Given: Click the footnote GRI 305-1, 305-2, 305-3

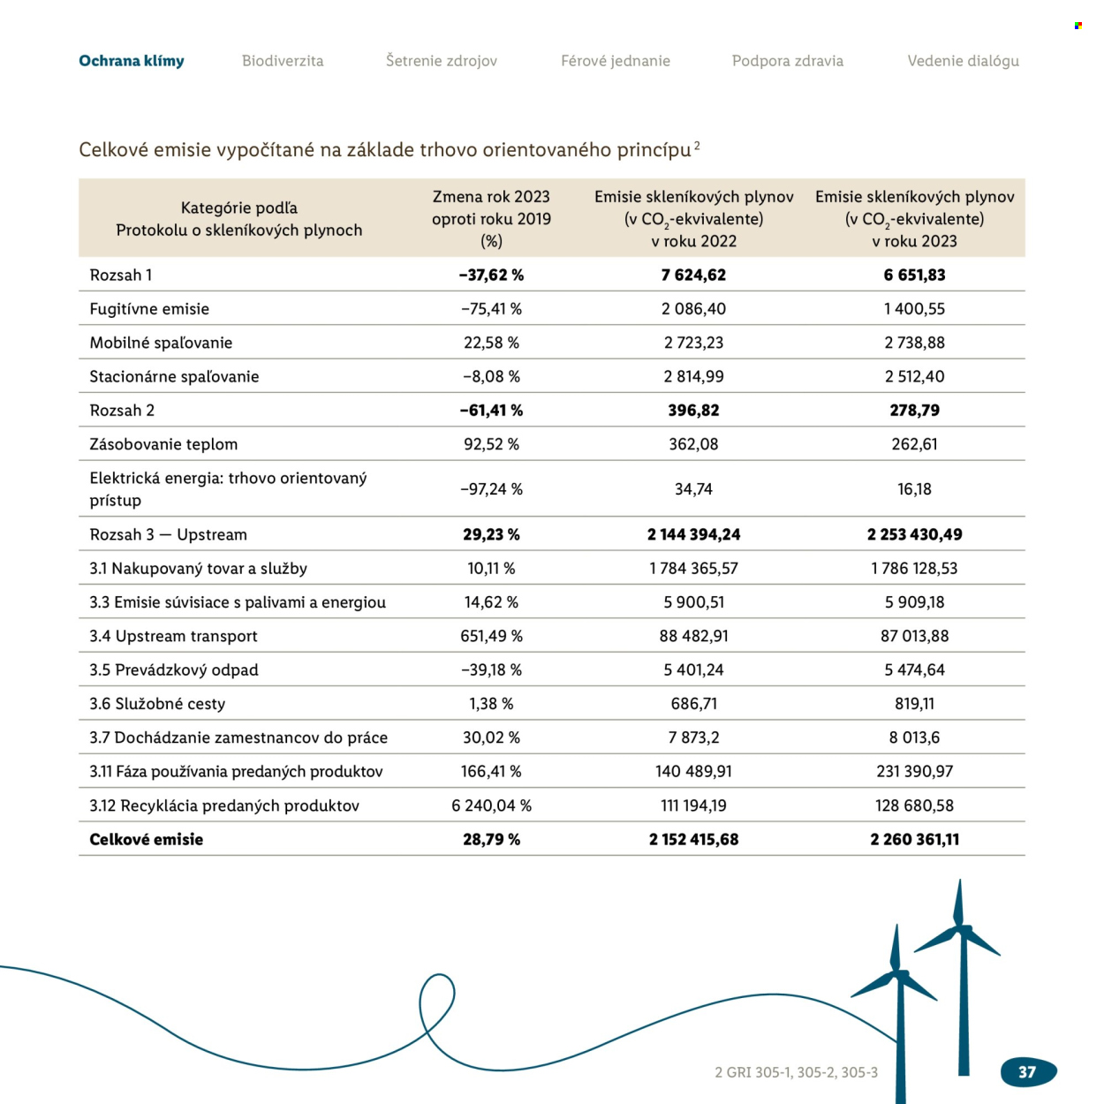Looking at the screenshot, I should (x=797, y=1072).
